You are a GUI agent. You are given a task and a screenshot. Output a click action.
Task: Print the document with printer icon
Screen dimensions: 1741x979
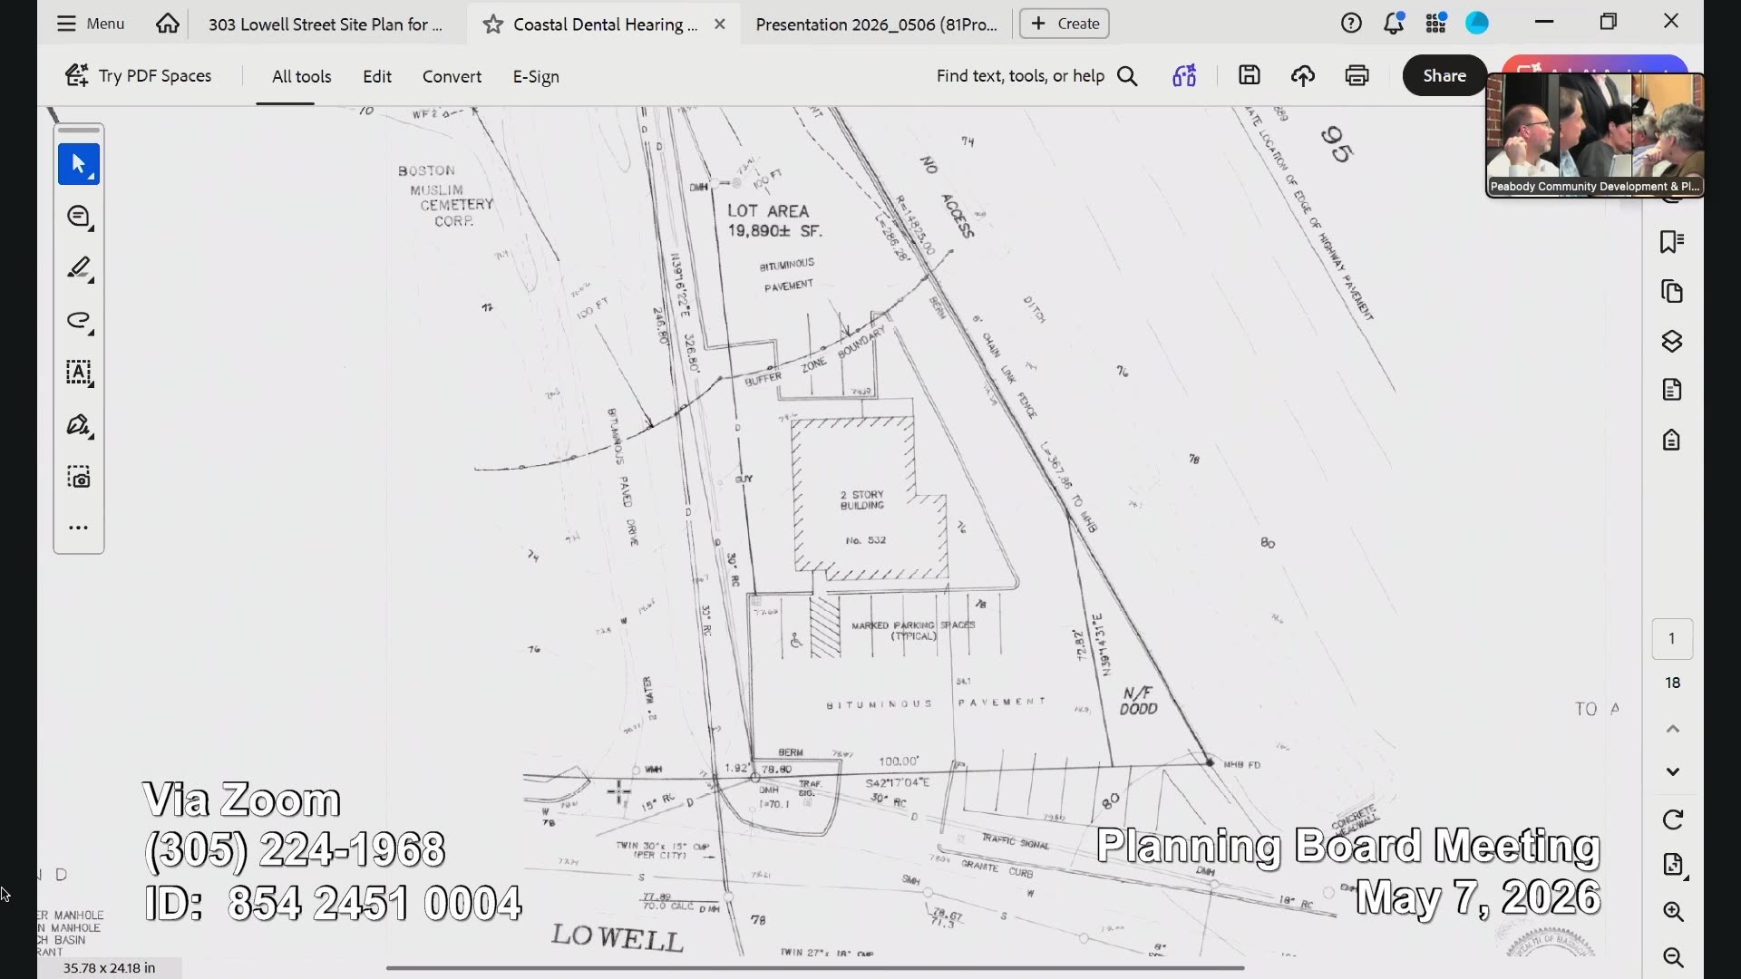coord(1357,75)
